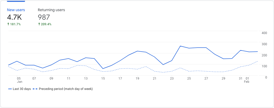Click the green arrow beside 181.7%

[8, 24]
